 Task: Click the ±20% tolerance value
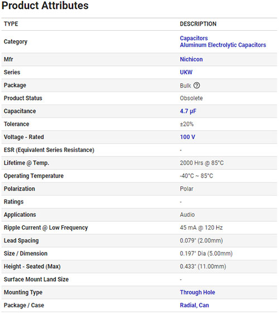(186, 124)
